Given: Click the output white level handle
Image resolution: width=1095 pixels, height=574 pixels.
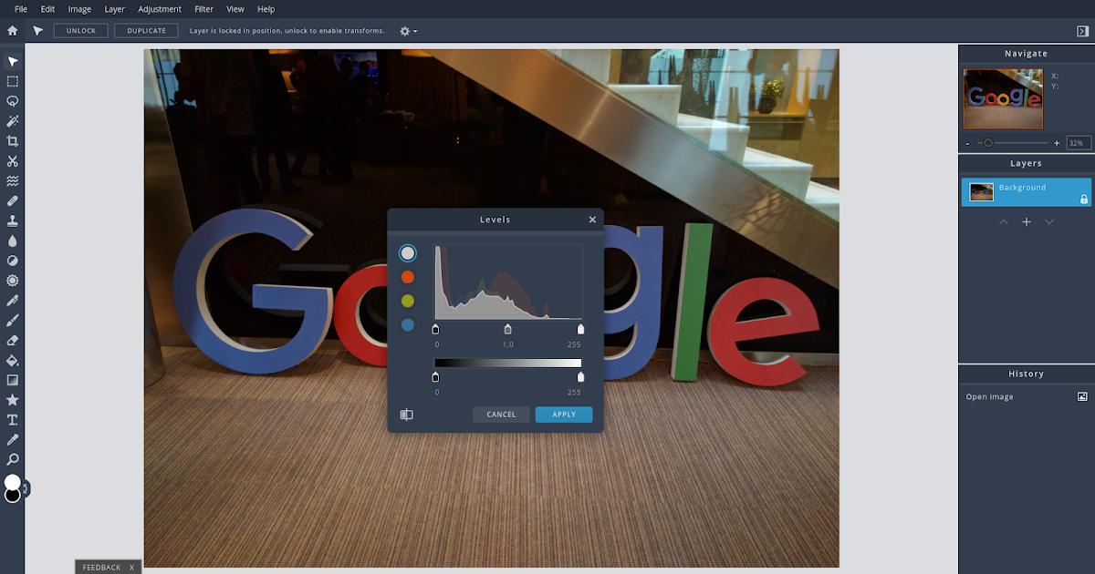Looking at the screenshot, I should 581,376.
